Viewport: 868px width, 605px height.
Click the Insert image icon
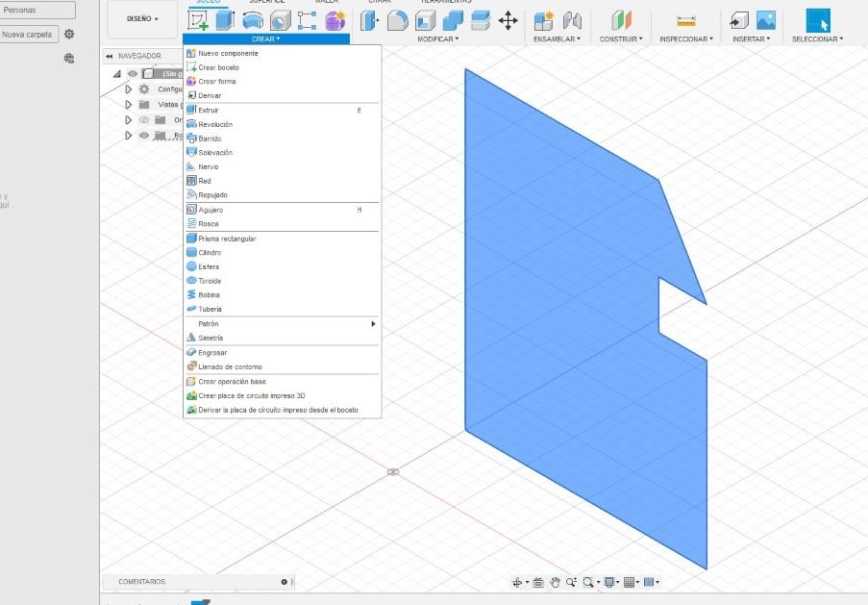pos(765,20)
